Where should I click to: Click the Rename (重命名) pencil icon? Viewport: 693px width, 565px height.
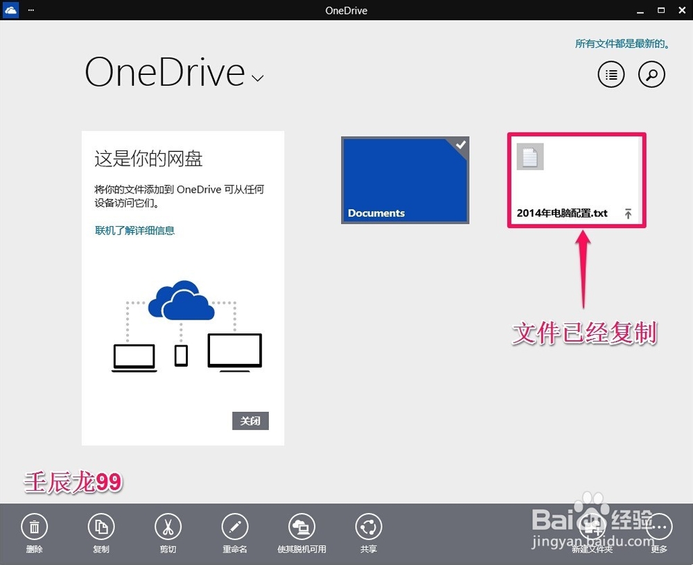tap(235, 527)
